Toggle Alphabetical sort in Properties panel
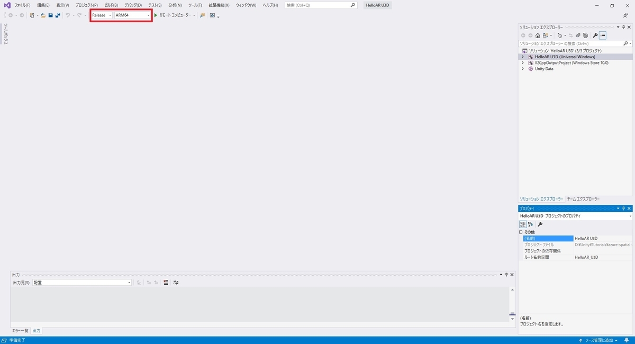The width and height of the screenshot is (635, 344). coord(531,224)
